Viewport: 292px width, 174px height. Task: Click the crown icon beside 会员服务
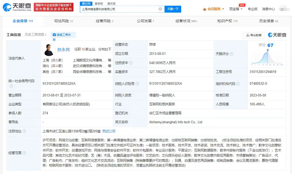(205, 9)
